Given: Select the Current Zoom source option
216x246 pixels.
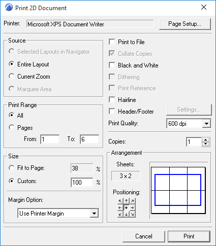Looking at the screenshot, I should [x=12, y=76].
